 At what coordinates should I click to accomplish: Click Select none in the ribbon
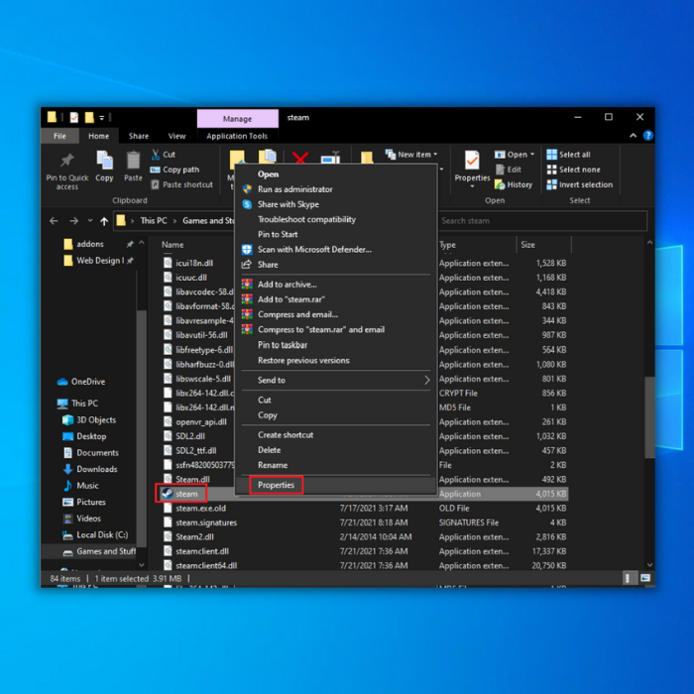tap(574, 170)
